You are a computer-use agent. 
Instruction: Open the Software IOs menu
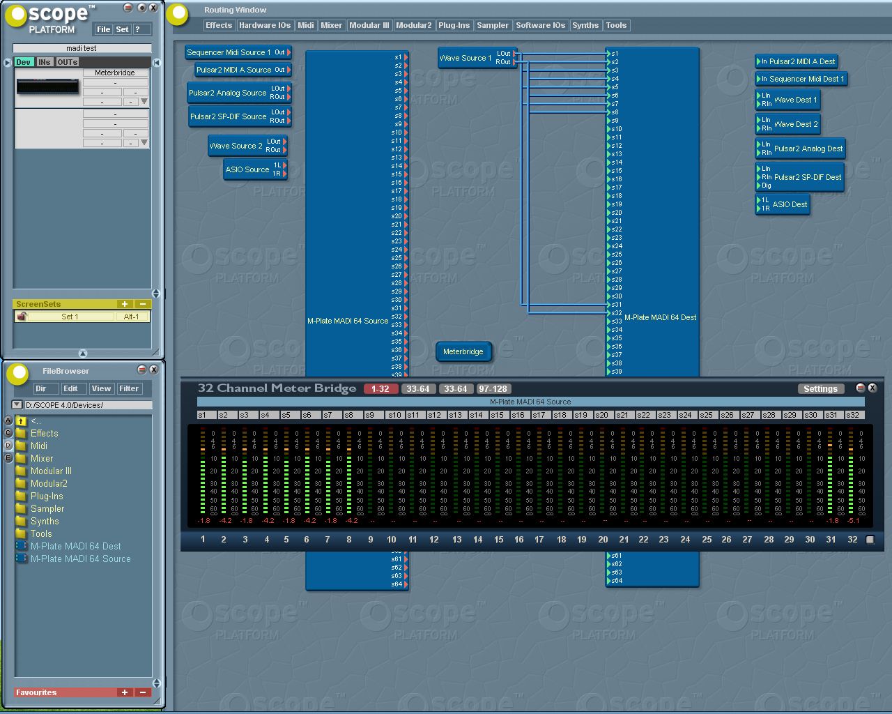click(x=541, y=25)
